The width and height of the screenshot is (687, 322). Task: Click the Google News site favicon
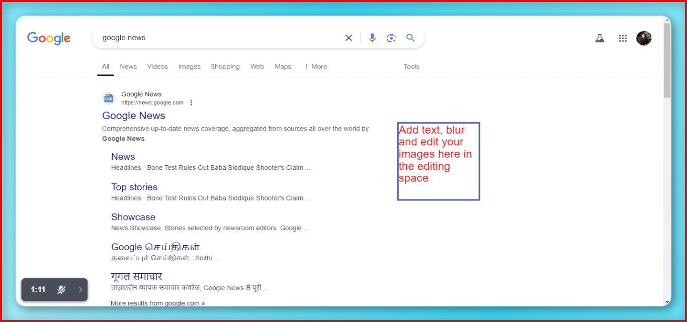coord(109,98)
